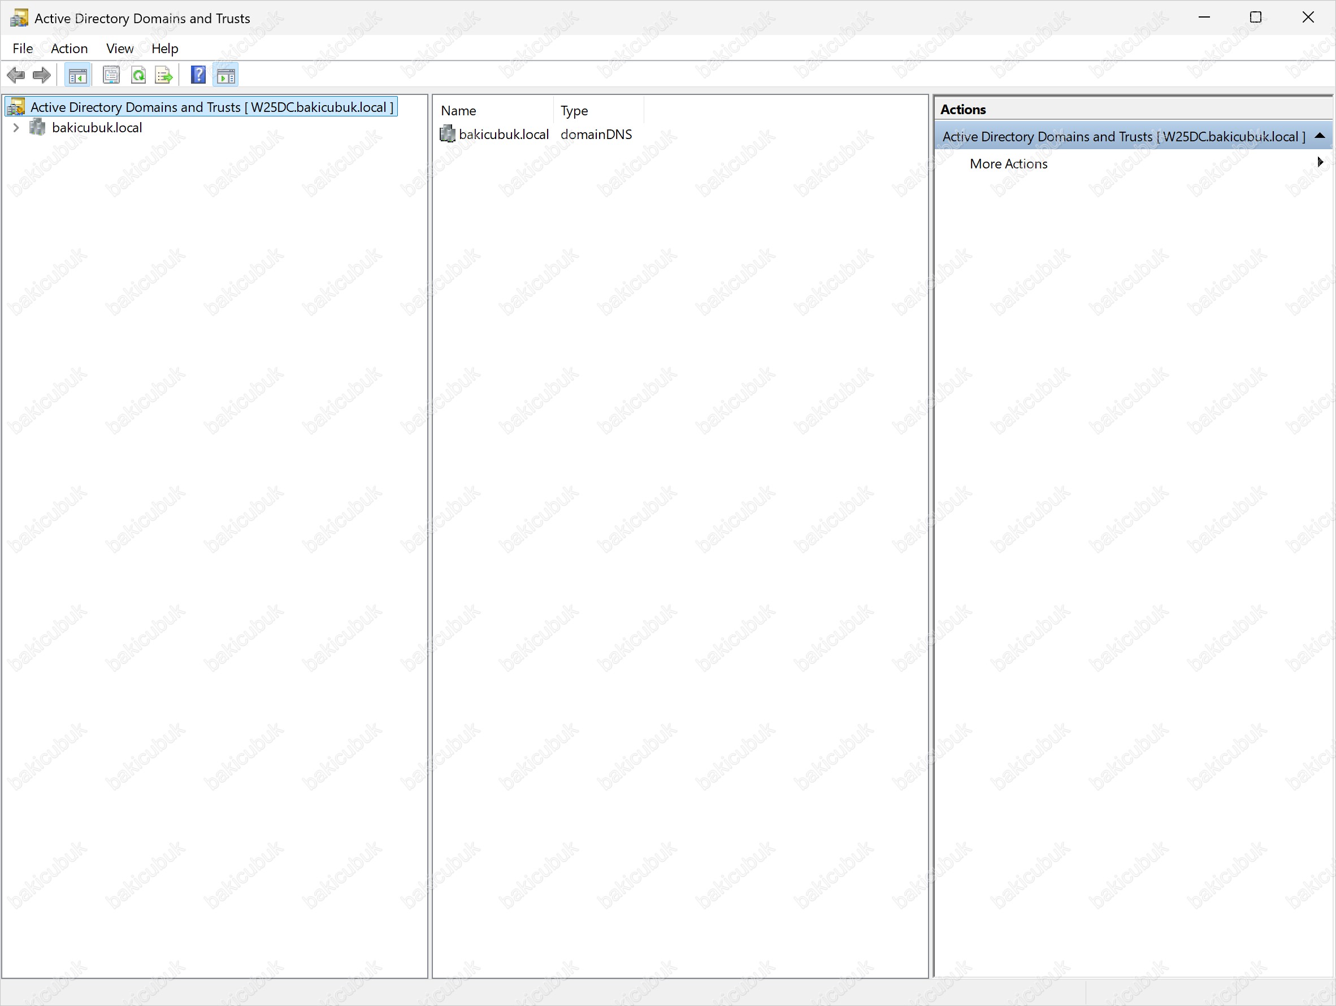The height and width of the screenshot is (1006, 1336).
Task: Expand the bakicubuk.local tree node
Action: pyautogui.click(x=16, y=127)
